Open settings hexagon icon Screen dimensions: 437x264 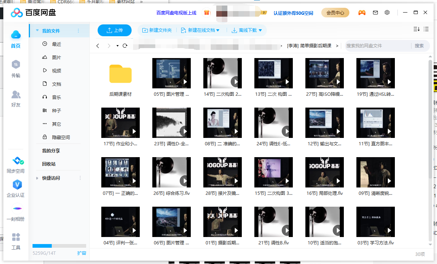(x=387, y=13)
